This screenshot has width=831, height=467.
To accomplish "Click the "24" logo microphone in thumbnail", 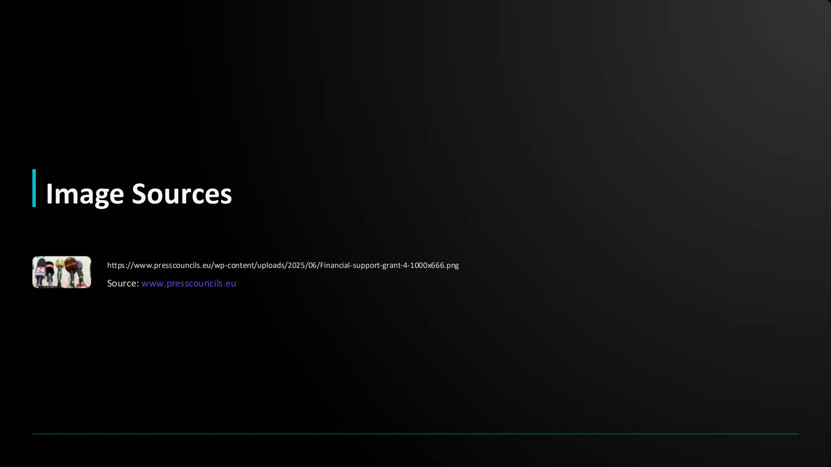I will (x=40, y=270).
